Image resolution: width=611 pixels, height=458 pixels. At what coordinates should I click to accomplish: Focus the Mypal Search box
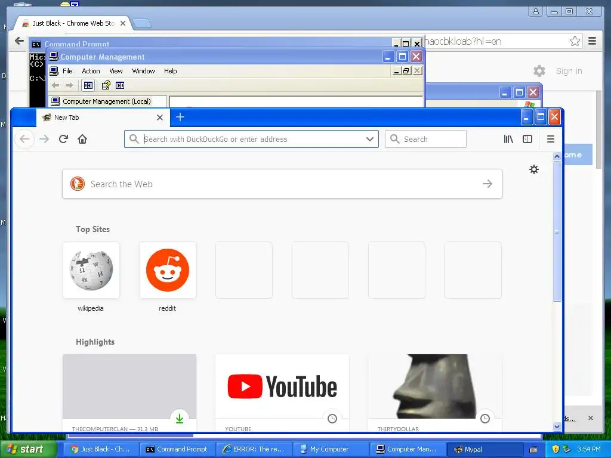(x=425, y=139)
